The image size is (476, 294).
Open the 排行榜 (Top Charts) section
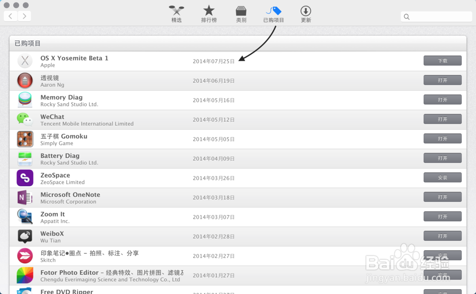tap(208, 13)
